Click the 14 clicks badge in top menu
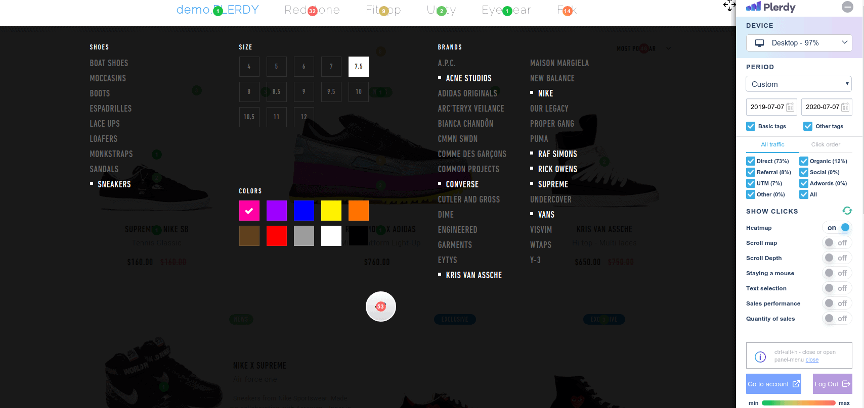The width and height of the screenshot is (864, 408). point(568,11)
